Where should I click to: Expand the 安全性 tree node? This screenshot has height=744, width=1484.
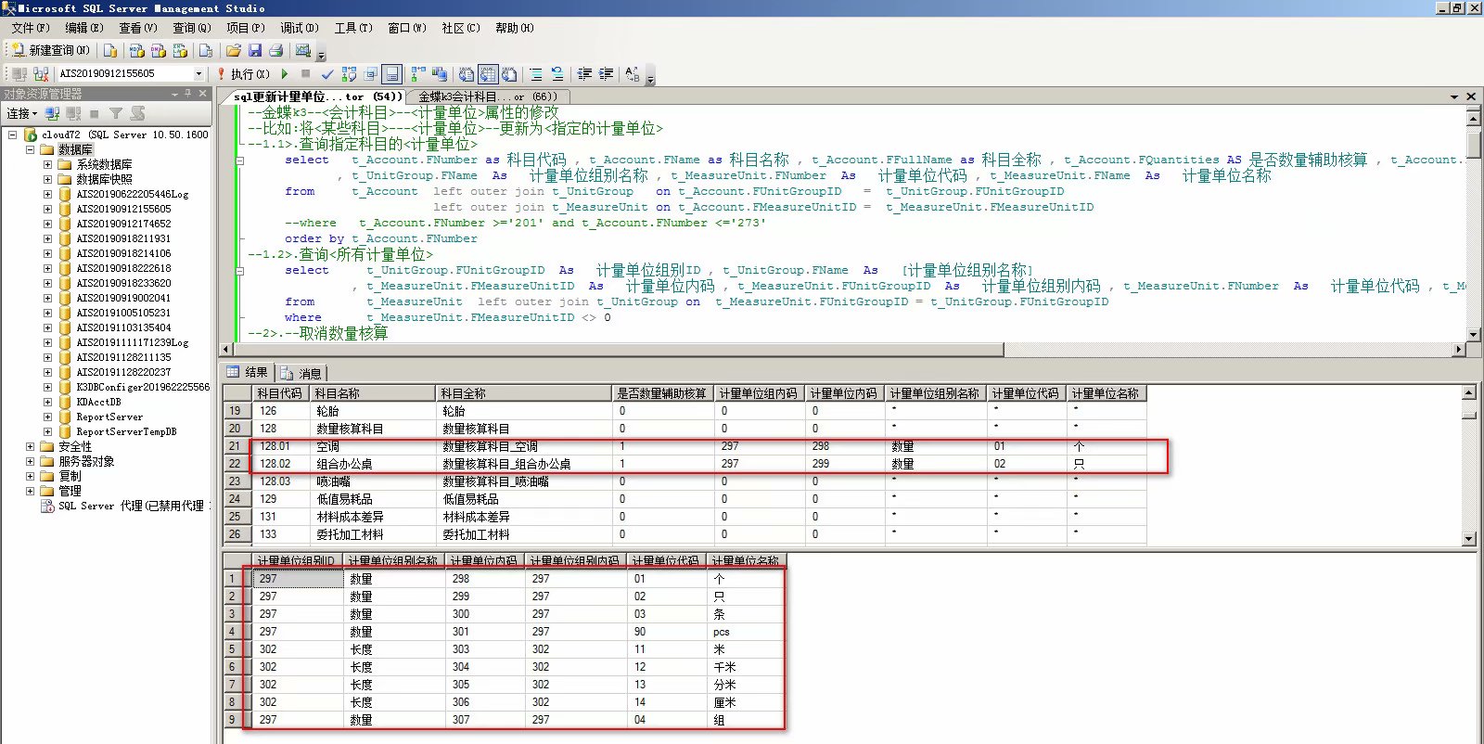31,446
